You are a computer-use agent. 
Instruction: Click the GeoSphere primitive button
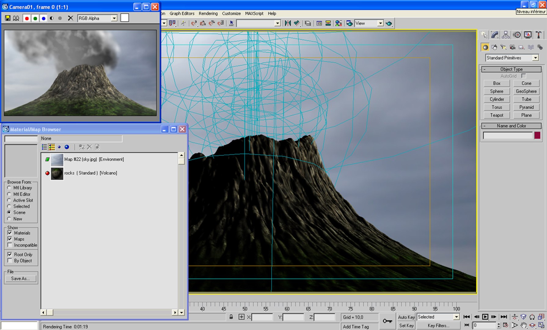point(526,91)
